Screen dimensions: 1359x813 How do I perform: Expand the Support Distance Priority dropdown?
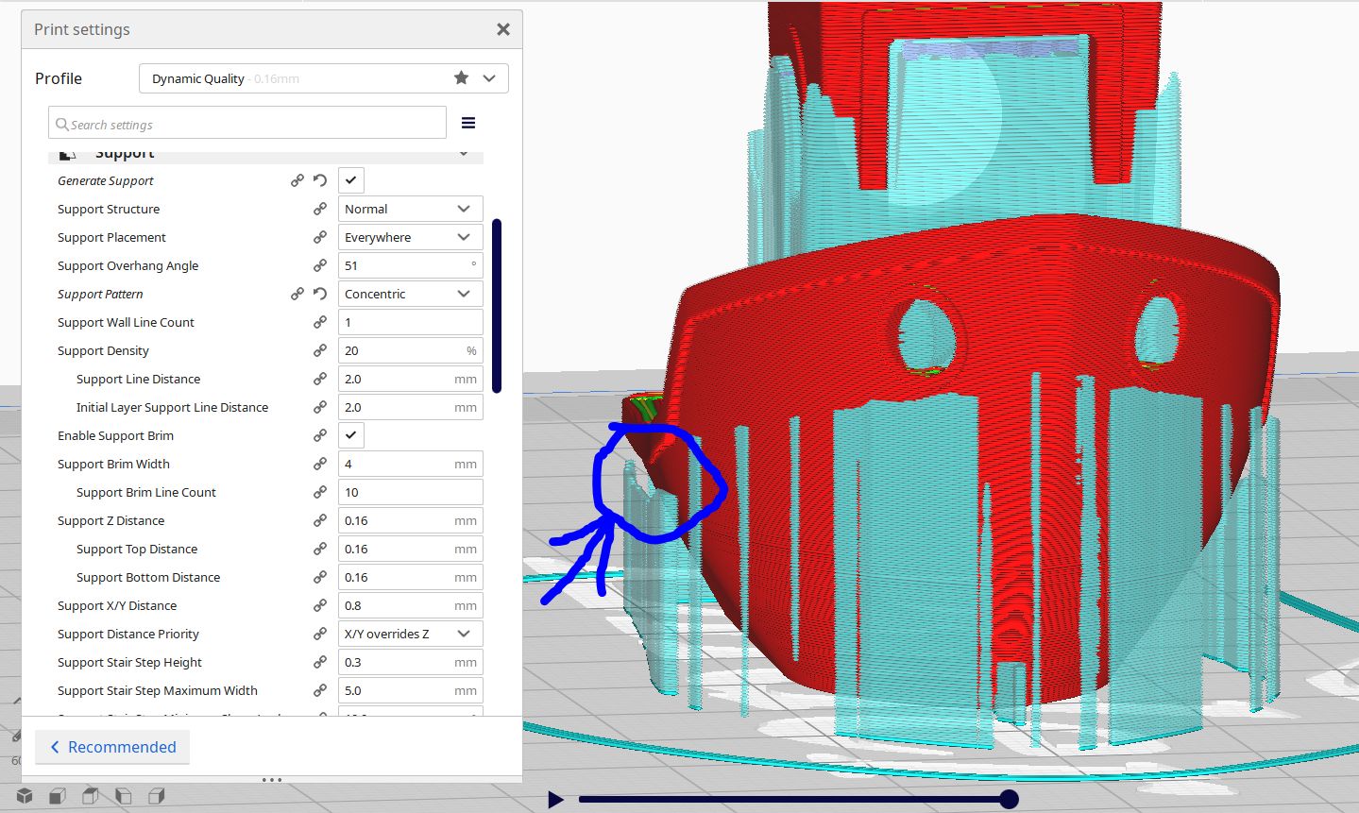(410, 634)
